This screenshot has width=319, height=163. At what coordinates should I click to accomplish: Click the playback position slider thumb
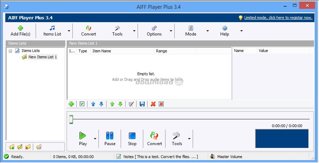coord(71,119)
